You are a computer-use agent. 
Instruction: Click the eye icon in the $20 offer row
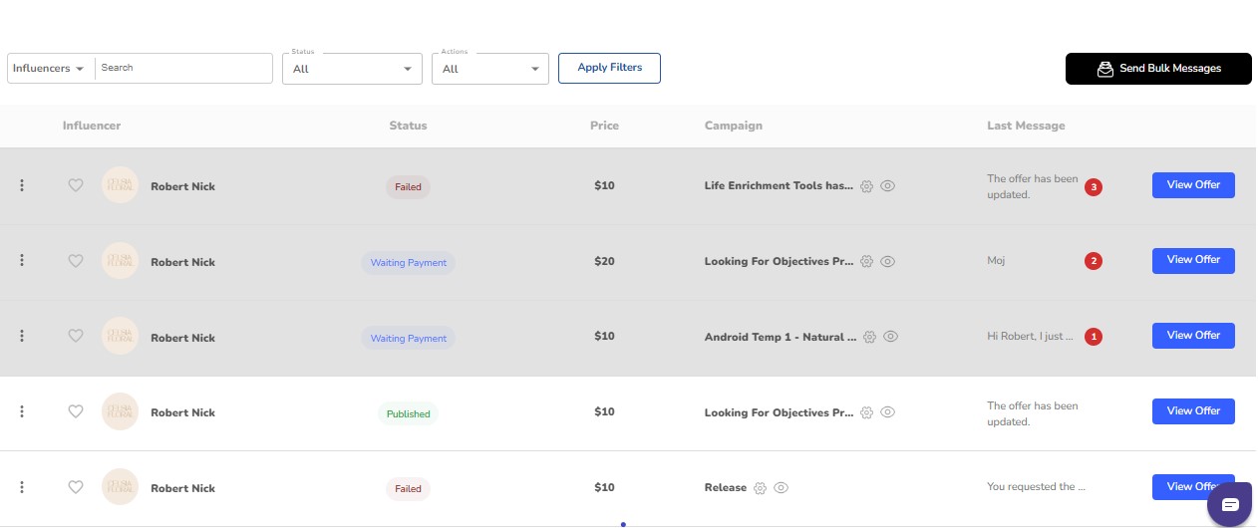coord(888,262)
